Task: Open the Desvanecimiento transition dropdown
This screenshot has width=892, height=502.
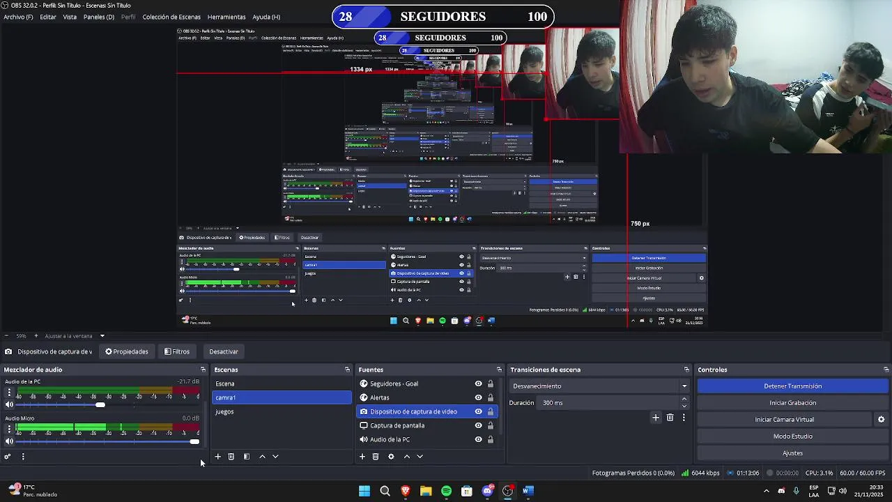Action: [600, 386]
